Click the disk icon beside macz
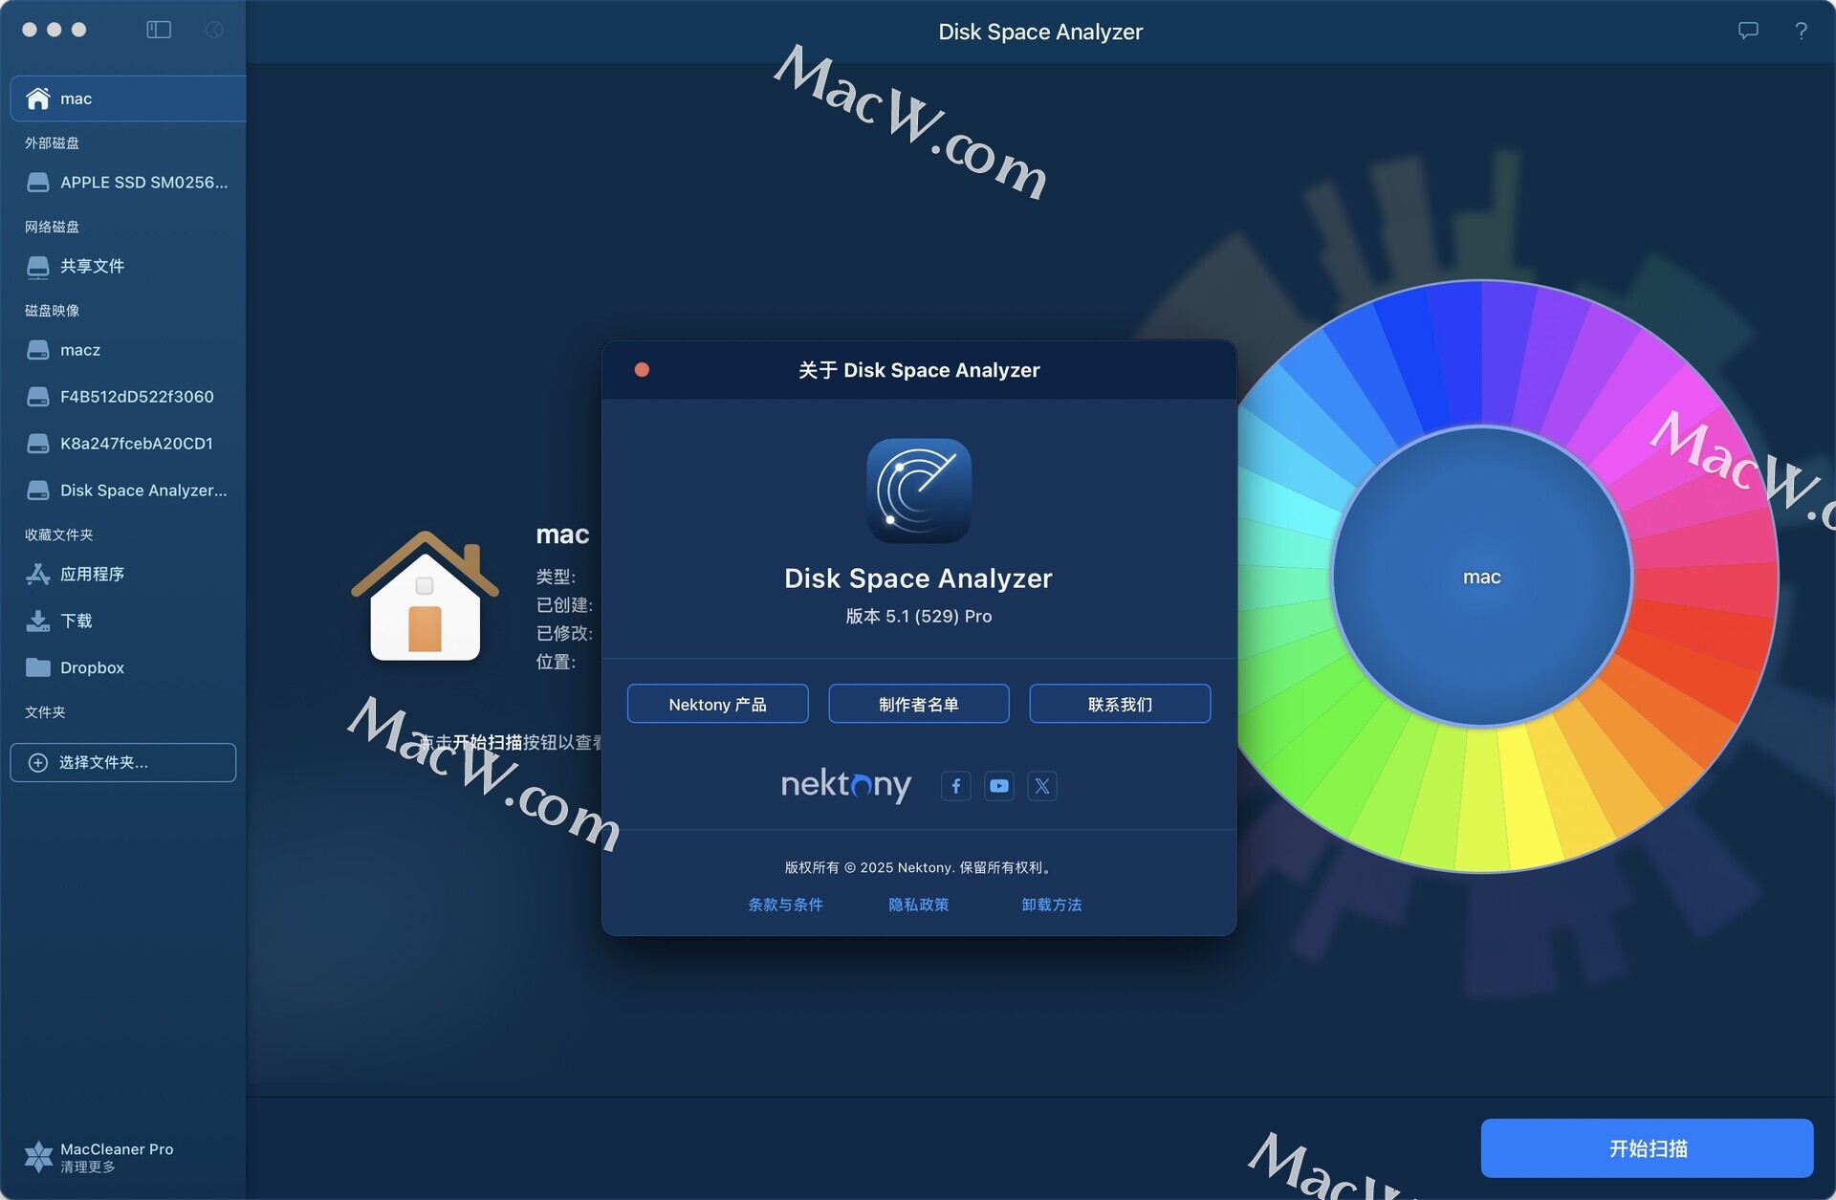Screen dimensions: 1836x1200 (x=38, y=350)
